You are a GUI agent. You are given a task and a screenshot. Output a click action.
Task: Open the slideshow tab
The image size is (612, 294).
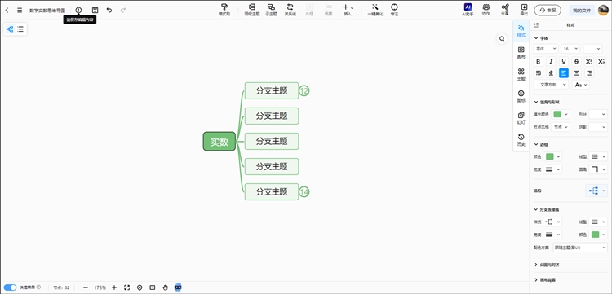tap(521, 118)
